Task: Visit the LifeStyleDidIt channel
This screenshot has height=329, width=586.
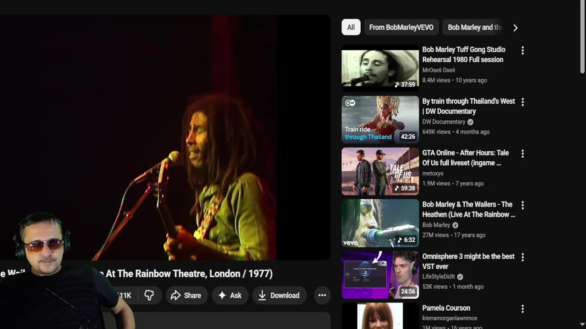Action: (439, 276)
